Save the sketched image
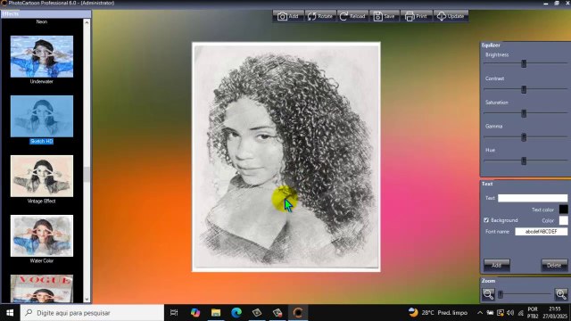The image size is (571, 321). click(x=385, y=16)
